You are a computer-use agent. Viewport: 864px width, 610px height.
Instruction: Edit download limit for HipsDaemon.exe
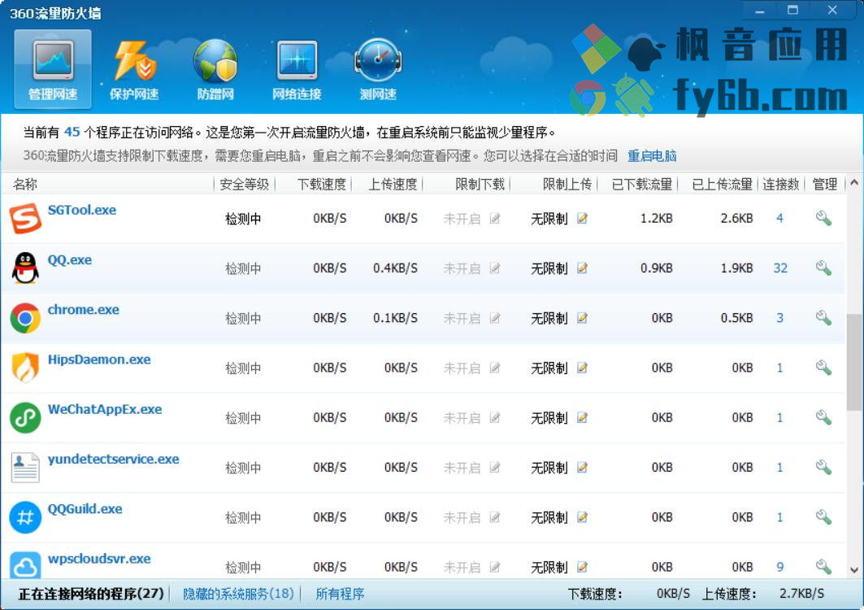[495, 368]
